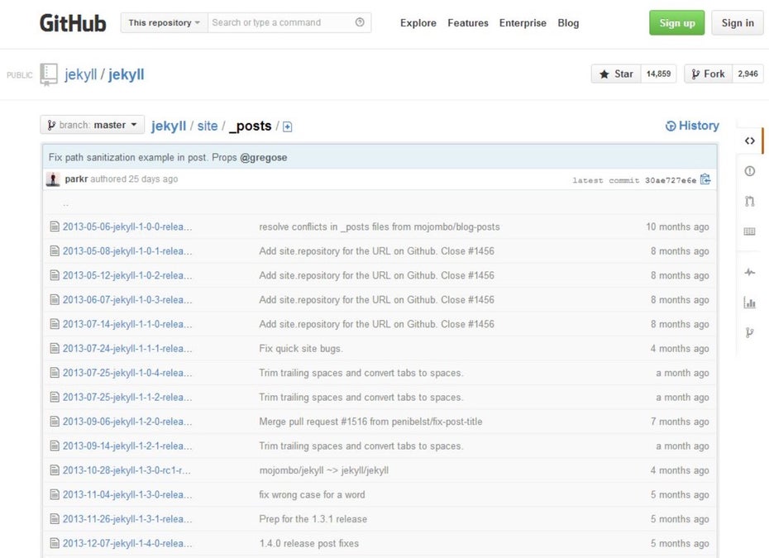Open the Explore menu item

point(418,23)
